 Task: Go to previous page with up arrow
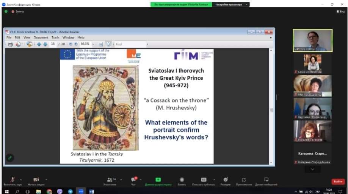coord(39,44)
